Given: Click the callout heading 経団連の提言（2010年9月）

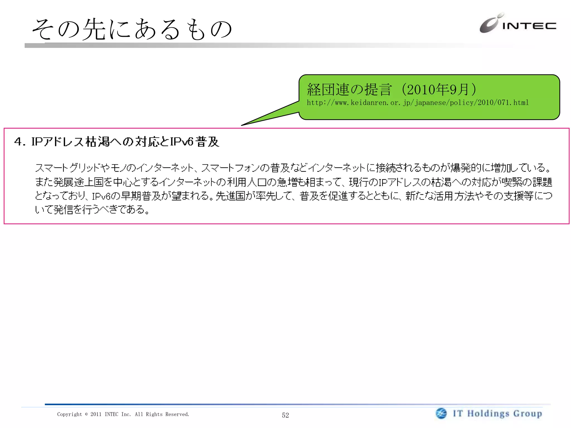Looking at the screenshot, I should [393, 89].
